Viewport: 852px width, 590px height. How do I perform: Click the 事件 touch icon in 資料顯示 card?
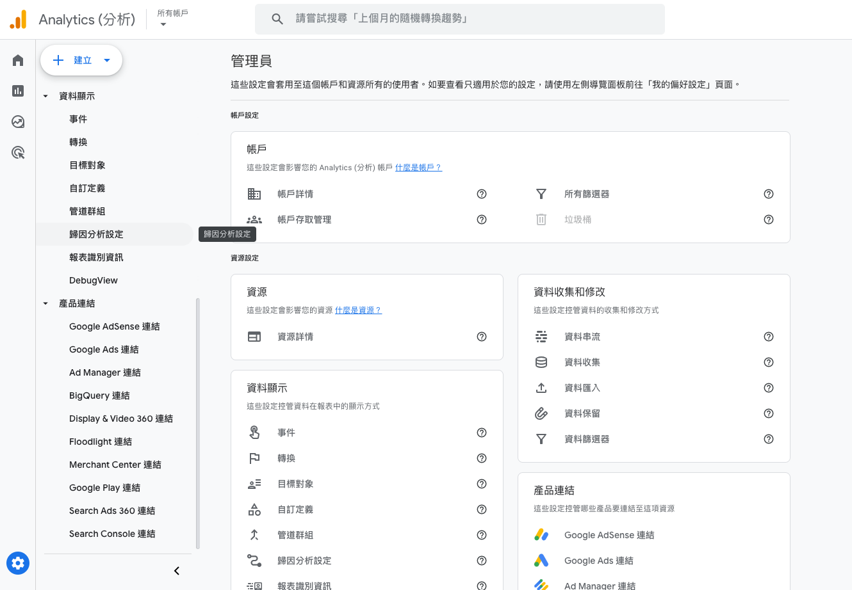tap(254, 433)
